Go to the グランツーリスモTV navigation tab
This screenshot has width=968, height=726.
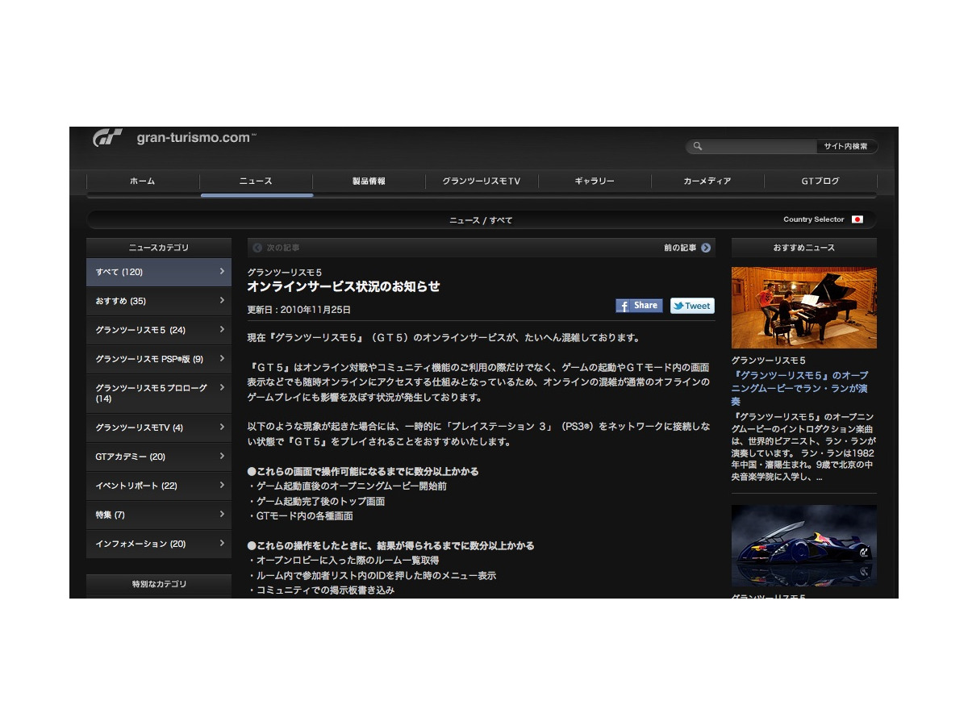[482, 181]
